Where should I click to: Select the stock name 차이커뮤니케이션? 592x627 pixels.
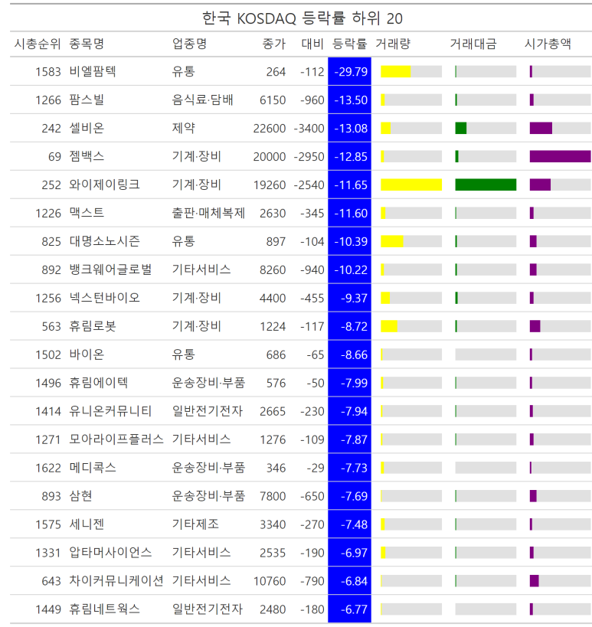tap(116, 581)
